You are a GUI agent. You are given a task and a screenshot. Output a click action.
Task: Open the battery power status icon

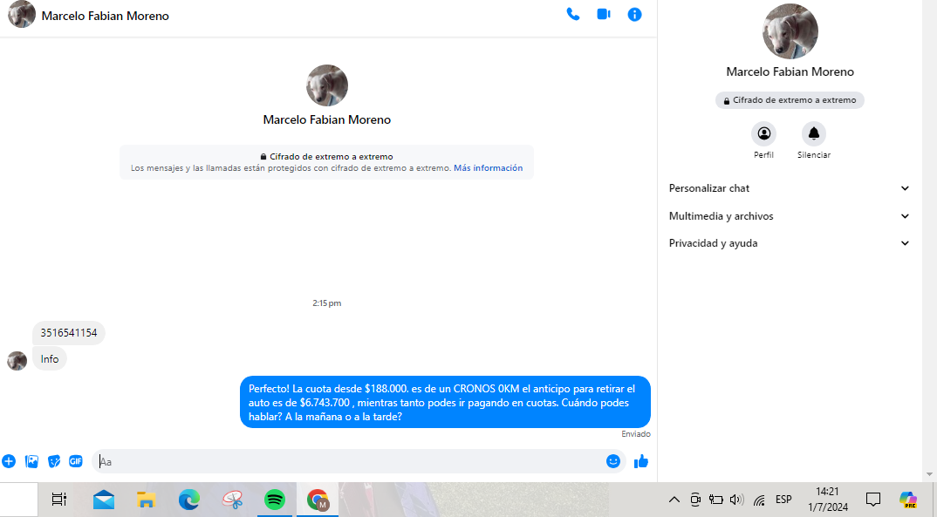pos(716,500)
